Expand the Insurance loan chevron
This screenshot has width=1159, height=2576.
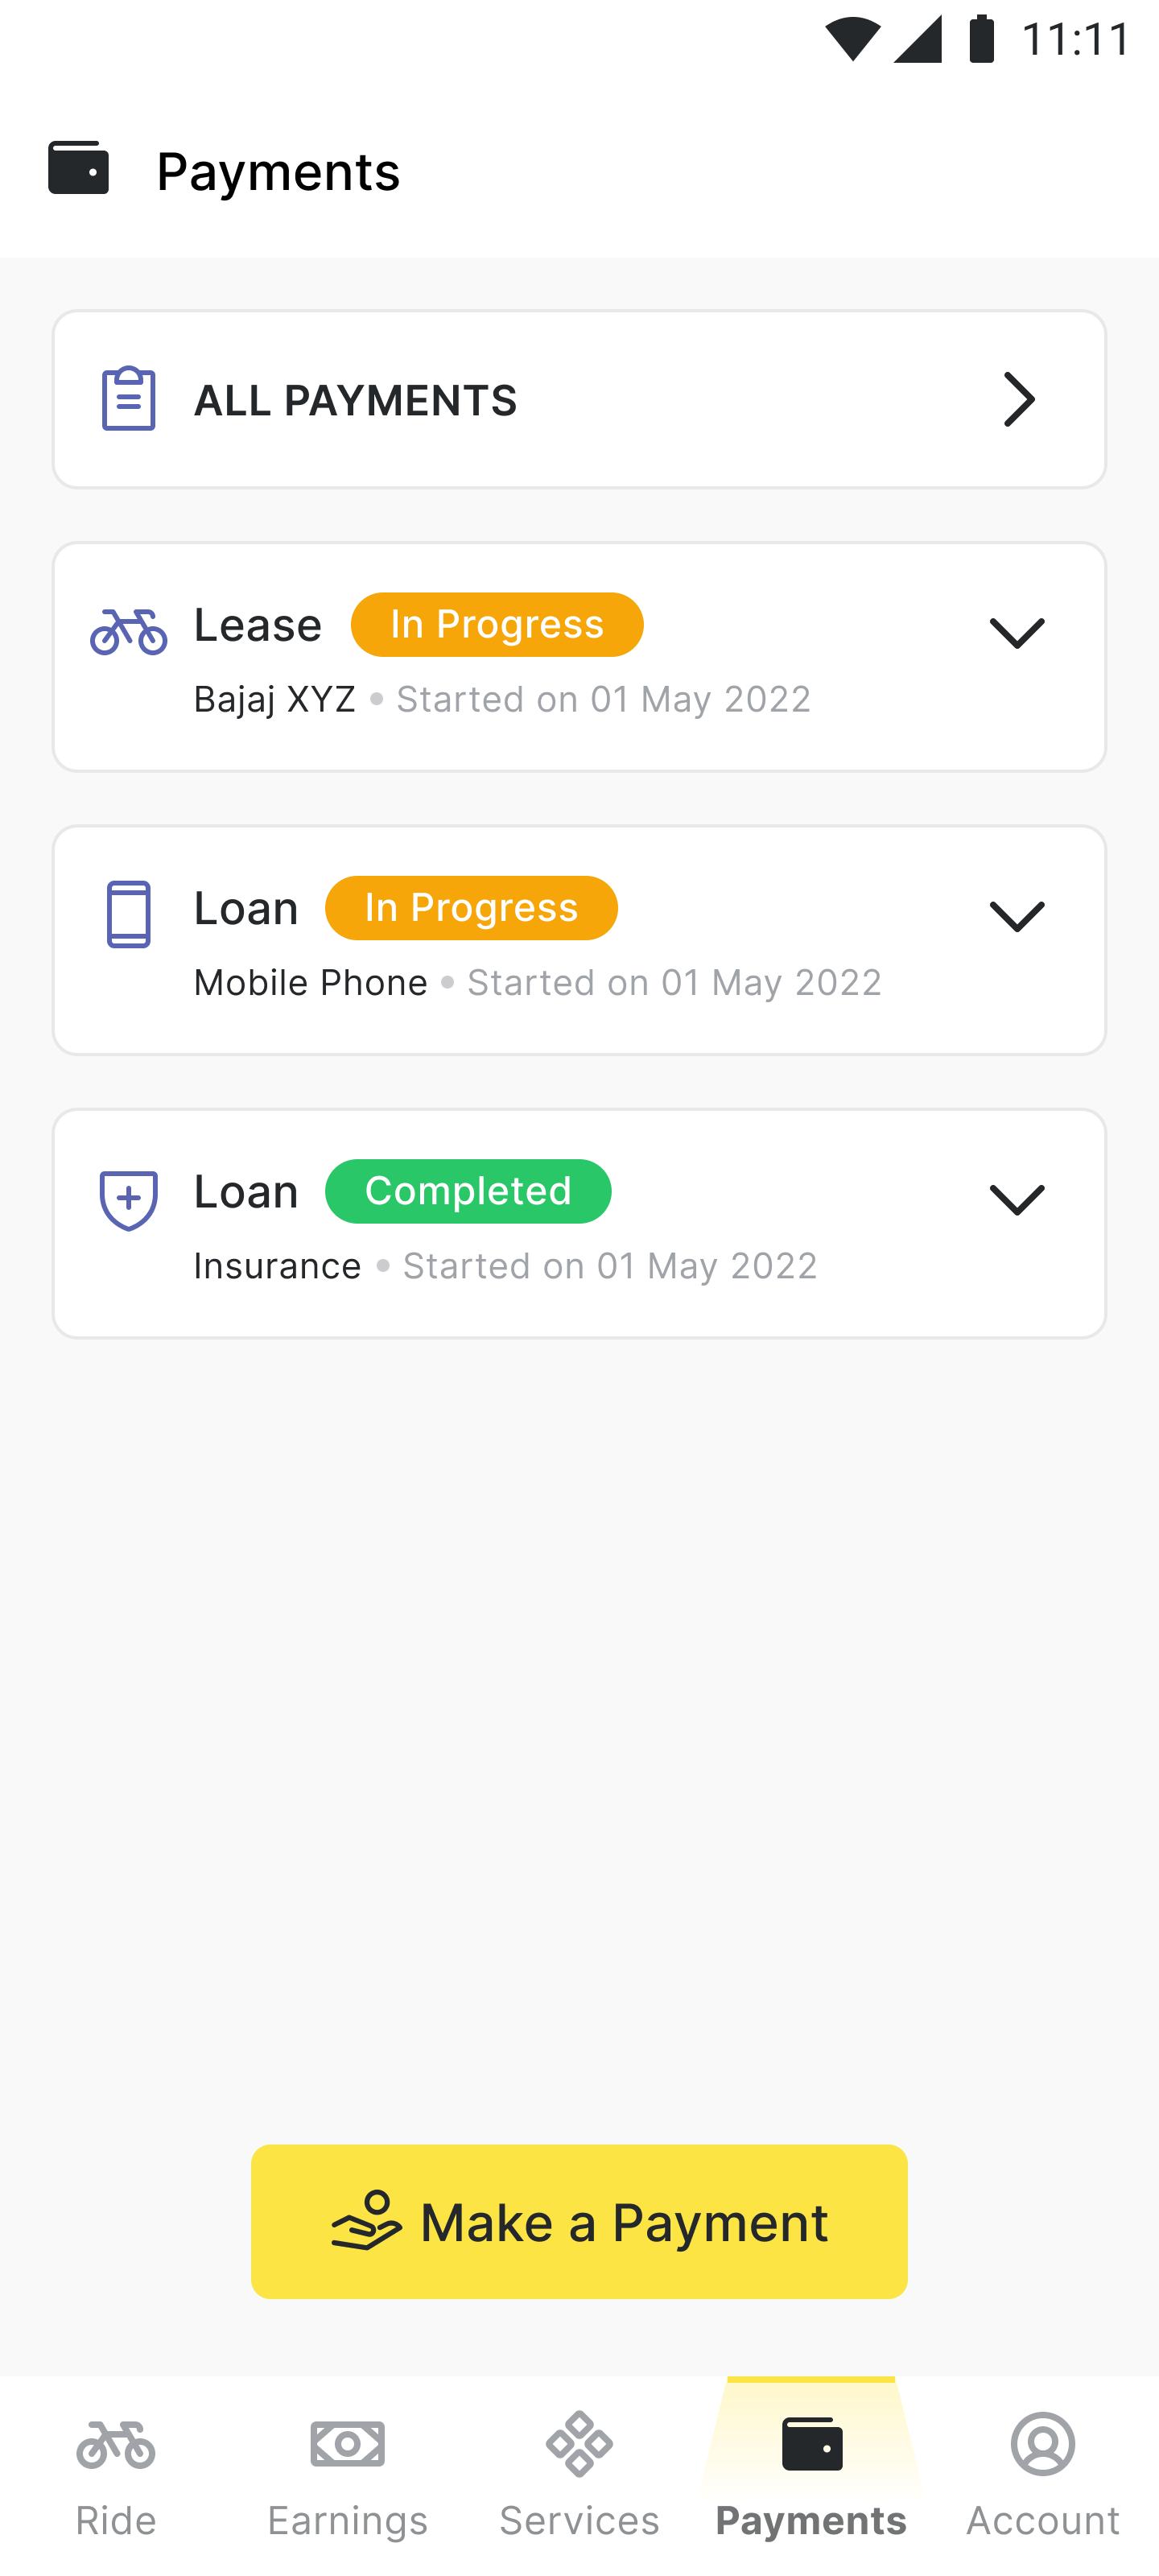(x=1017, y=1199)
